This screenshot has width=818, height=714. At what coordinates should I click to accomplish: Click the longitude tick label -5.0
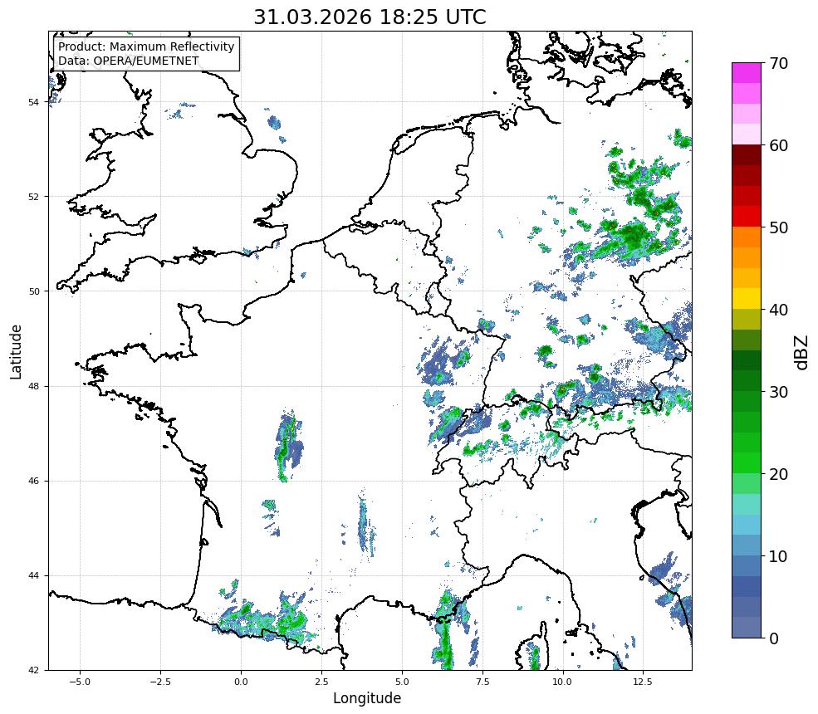[80, 681]
